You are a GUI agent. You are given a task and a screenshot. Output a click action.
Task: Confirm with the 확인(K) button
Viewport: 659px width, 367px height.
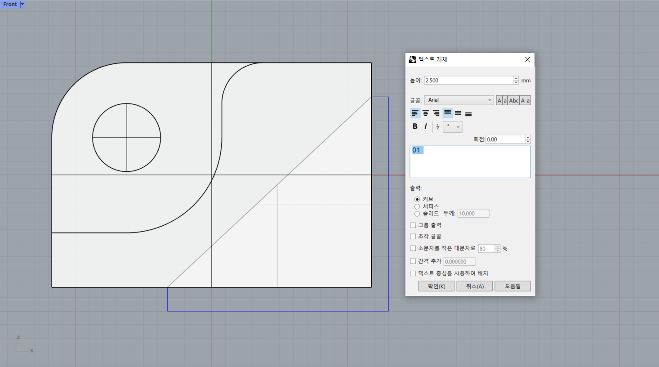pyautogui.click(x=436, y=286)
